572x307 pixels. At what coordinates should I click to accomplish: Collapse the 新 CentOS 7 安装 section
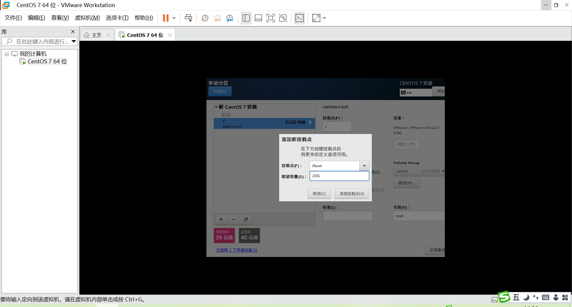pos(216,107)
